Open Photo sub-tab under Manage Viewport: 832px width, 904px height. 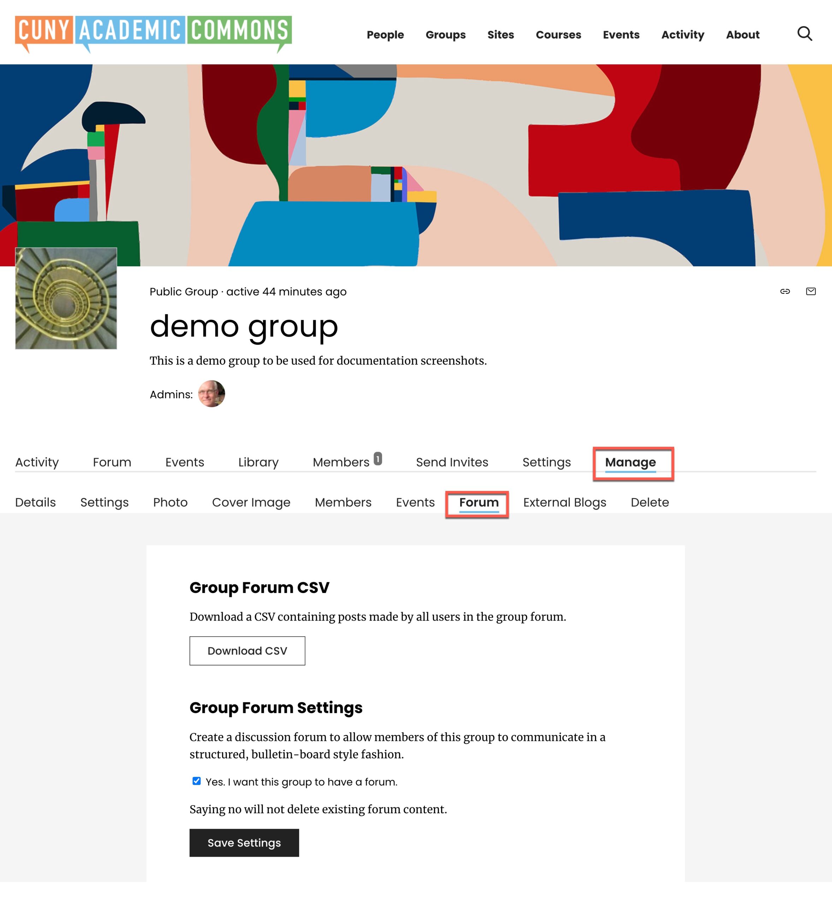(170, 502)
